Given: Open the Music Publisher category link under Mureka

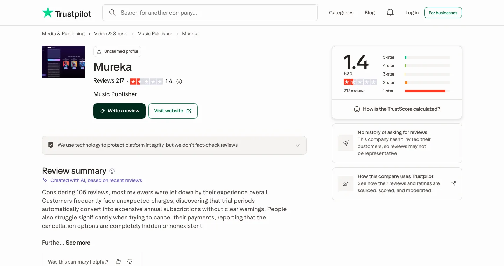Looking at the screenshot, I should tap(115, 94).
